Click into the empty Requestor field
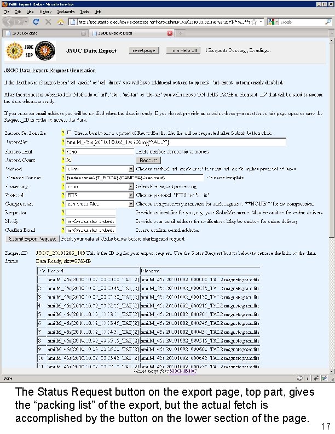 click(x=90, y=213)
